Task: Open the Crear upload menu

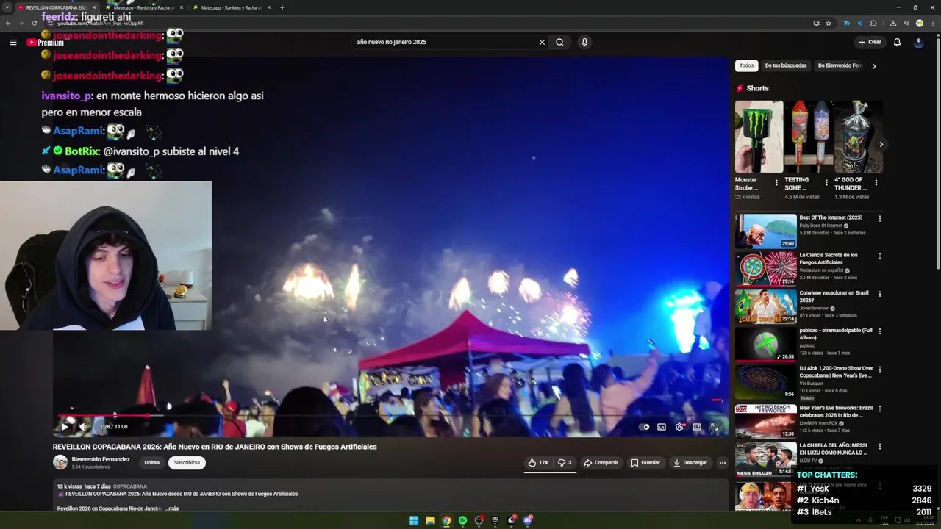Action: point(870,42)
